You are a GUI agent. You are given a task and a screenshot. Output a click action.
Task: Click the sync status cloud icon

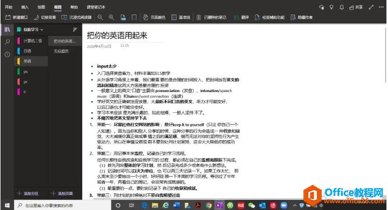click(x=322, y=7)
